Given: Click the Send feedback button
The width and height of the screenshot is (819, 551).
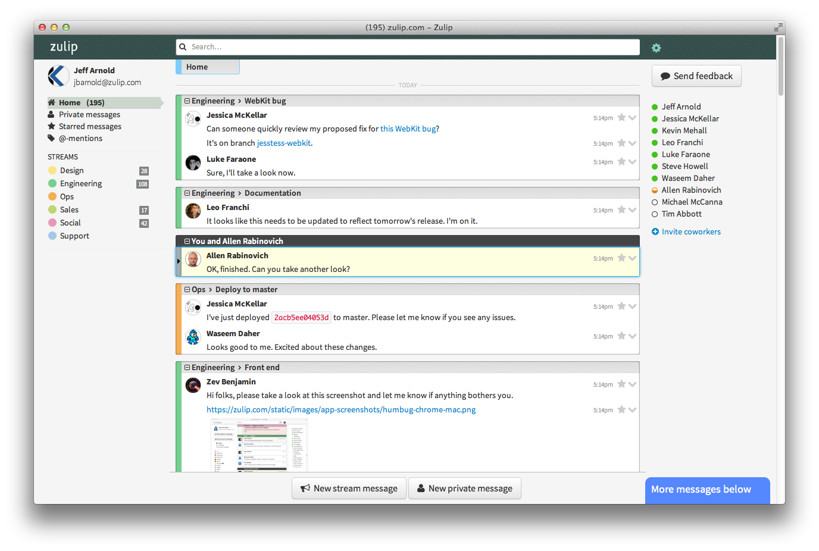Looking at the screenshot, I should (x=696, y=76).
